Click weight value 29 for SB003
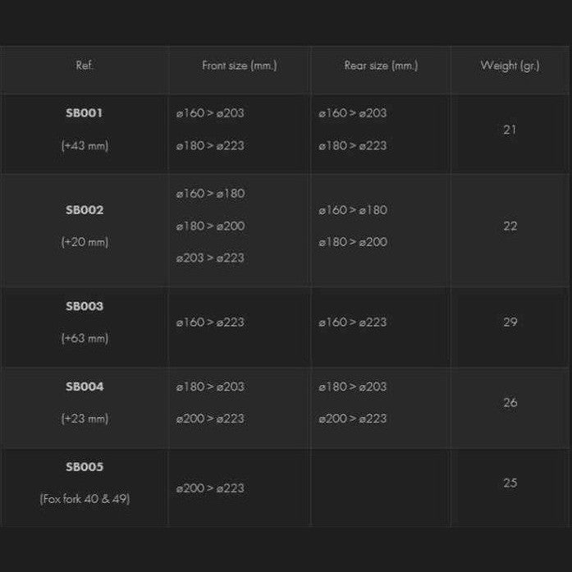 click(x=510, y=323)
